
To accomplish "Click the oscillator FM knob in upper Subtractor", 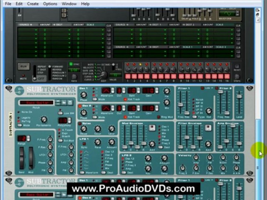I will coord(167,91).
